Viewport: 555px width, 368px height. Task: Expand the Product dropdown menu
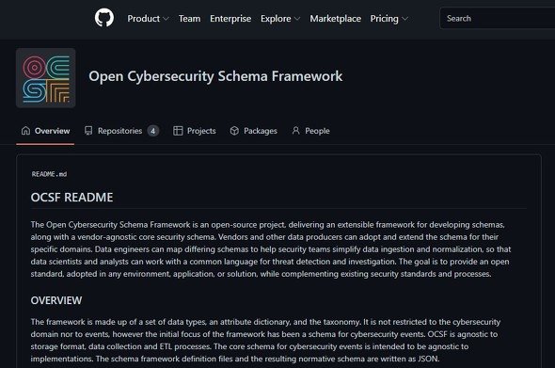[148, 19]
